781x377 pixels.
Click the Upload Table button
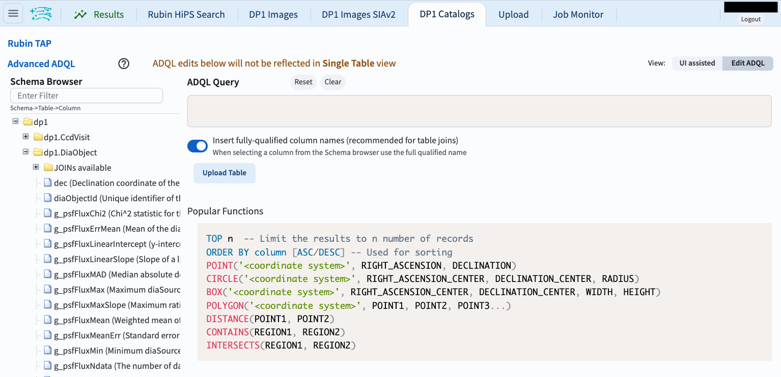click(x=224, y=173)
